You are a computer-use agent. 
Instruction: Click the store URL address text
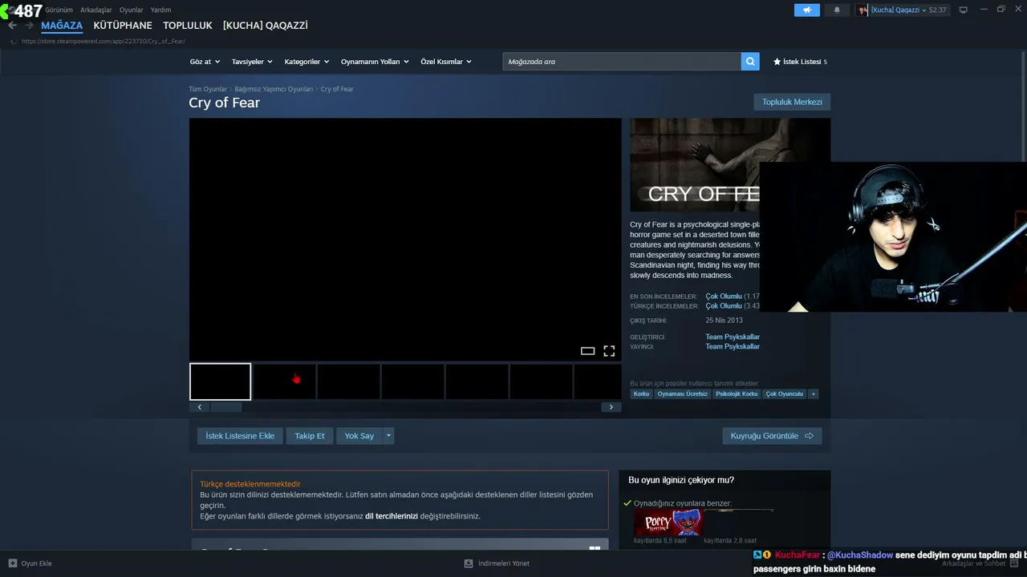[104, 41]
